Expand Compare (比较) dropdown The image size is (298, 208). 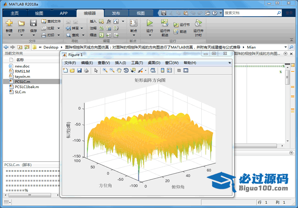58,28
